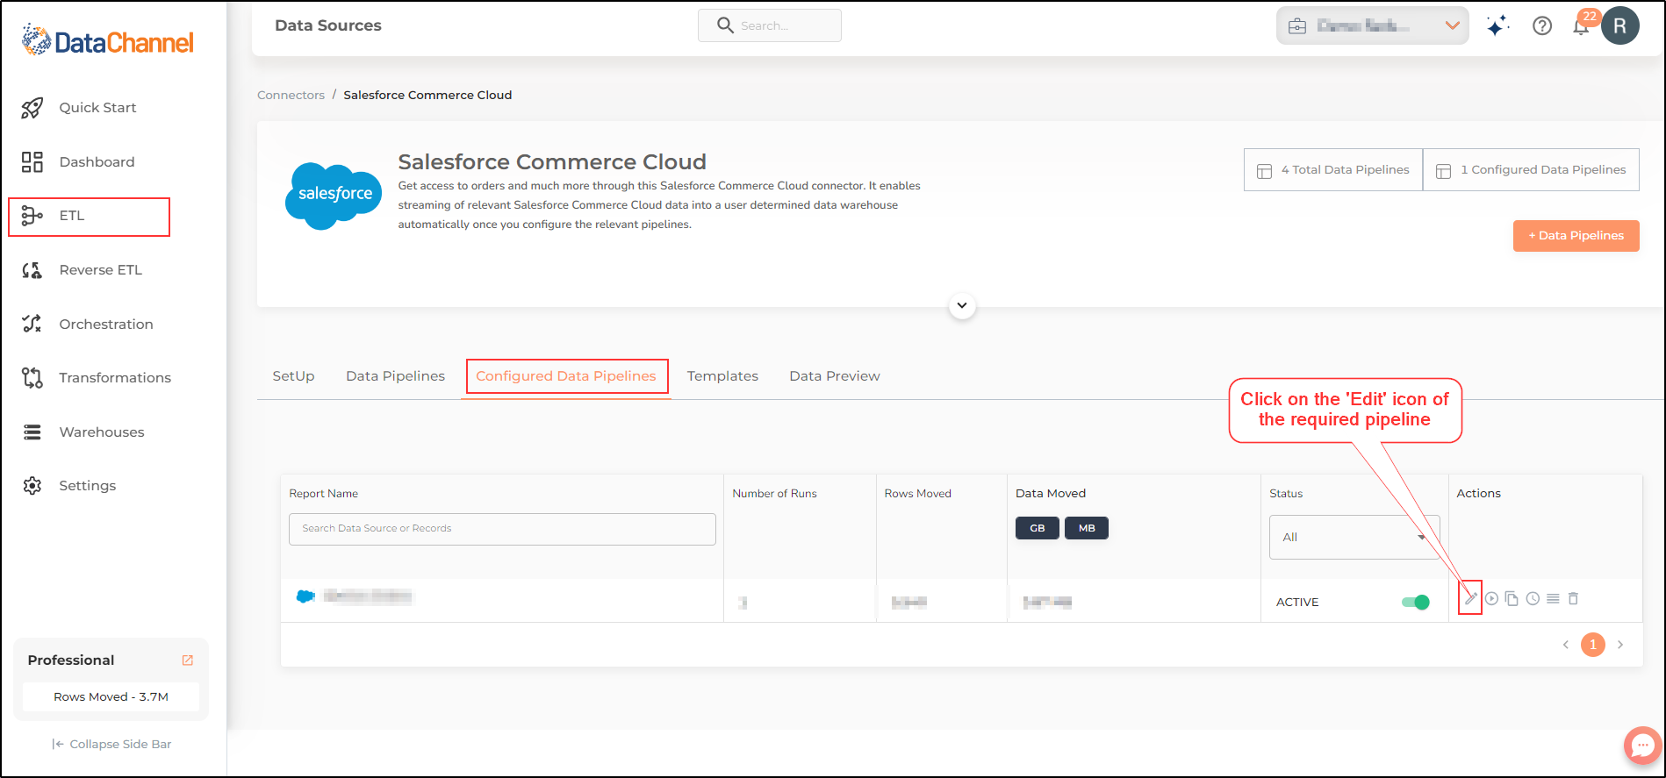Open notifications bell with 22 badge

(1582, 25)
